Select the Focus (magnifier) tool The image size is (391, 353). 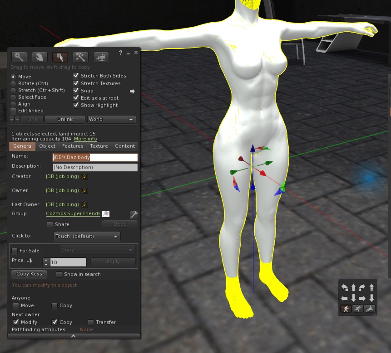coord(19,57)
